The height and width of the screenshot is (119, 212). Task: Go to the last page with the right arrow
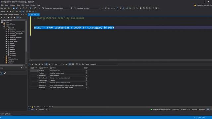(x=66, y=64)
